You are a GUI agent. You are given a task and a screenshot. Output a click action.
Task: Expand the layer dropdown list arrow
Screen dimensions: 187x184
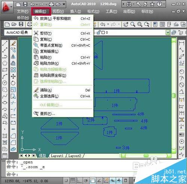(x=168, y=33)
